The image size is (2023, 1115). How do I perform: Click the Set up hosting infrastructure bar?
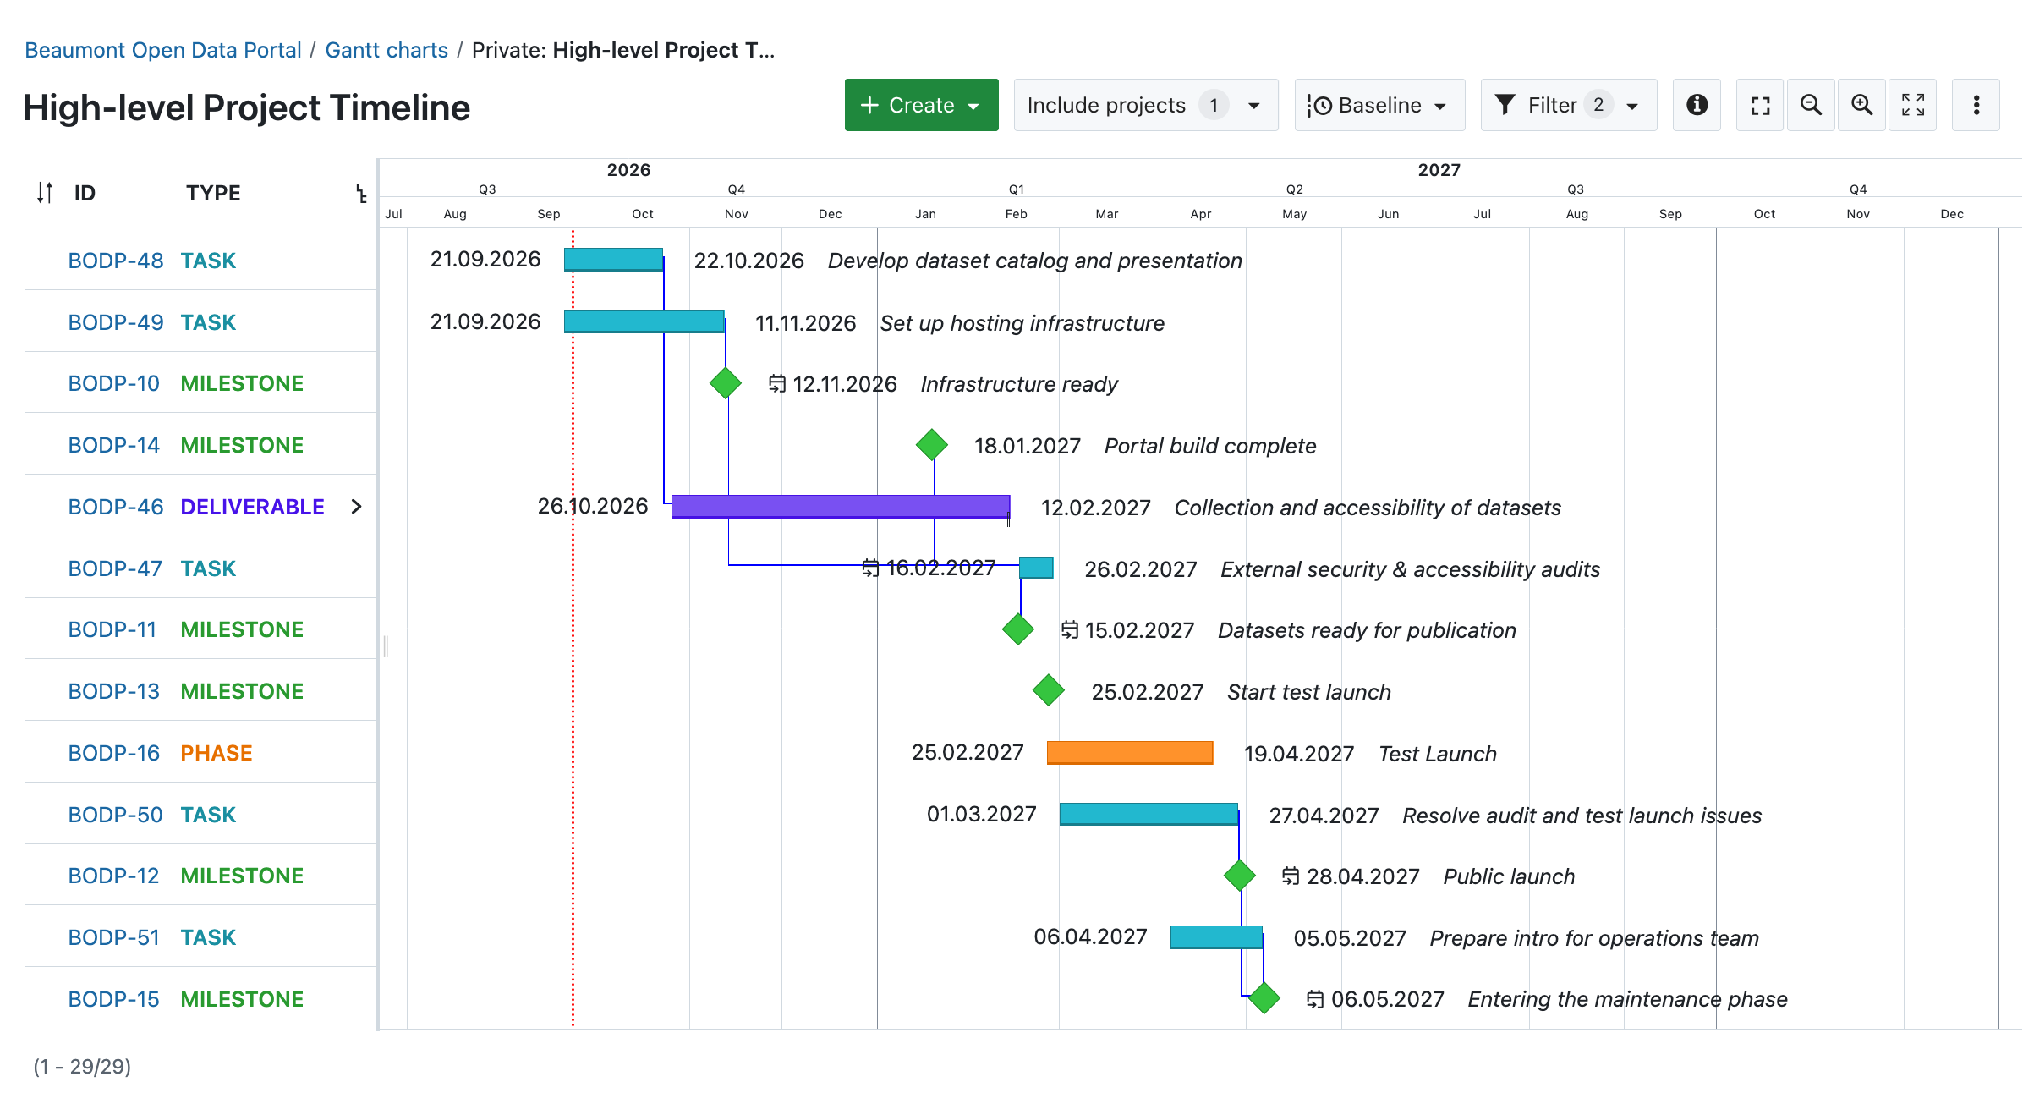[644, 321]
